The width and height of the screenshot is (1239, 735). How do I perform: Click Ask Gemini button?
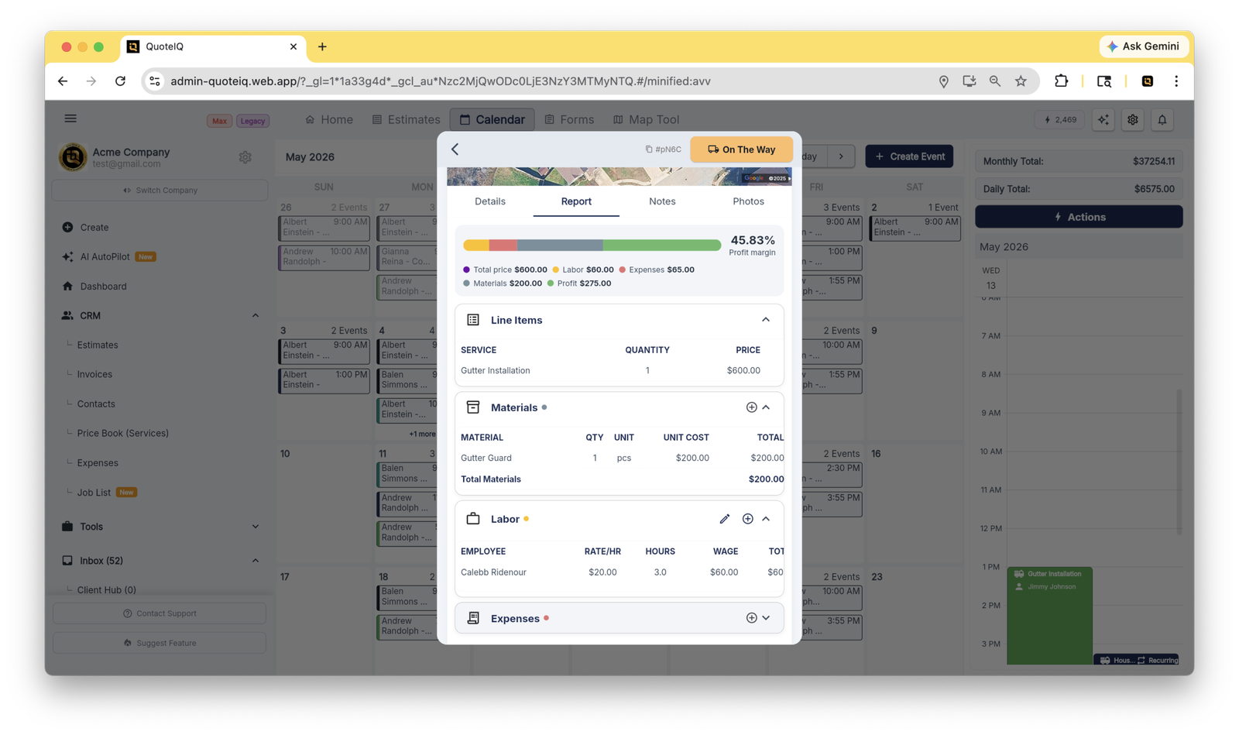[x=1144, y=46]
